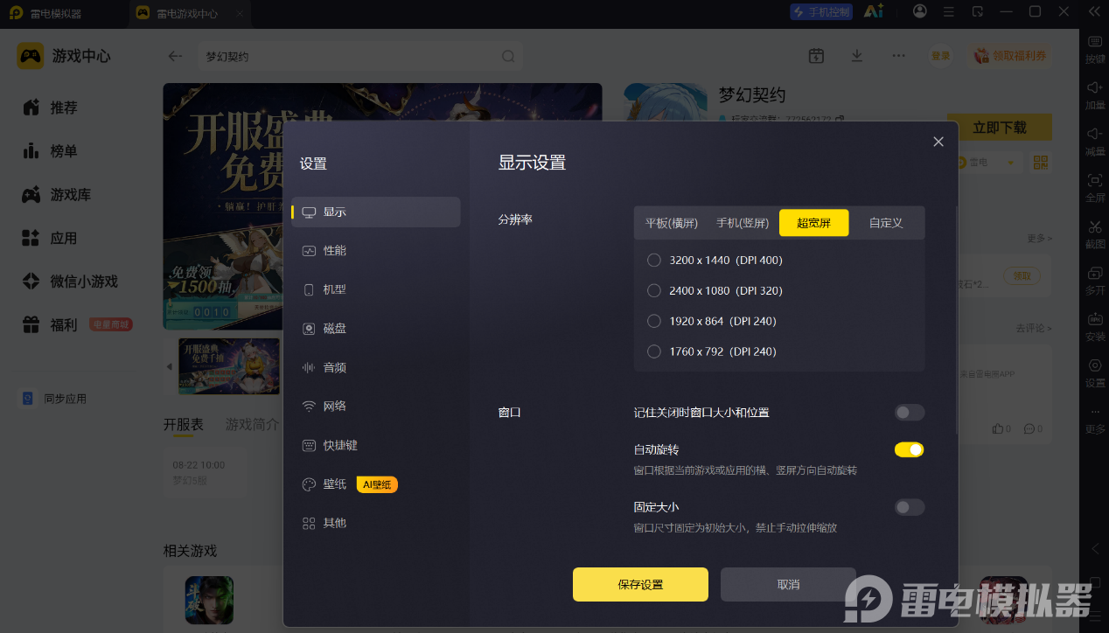This screenshot has width=1109, height=633.
Task: Open 更多 tools in right sidebar
Action: click(x=1095, y=421)
